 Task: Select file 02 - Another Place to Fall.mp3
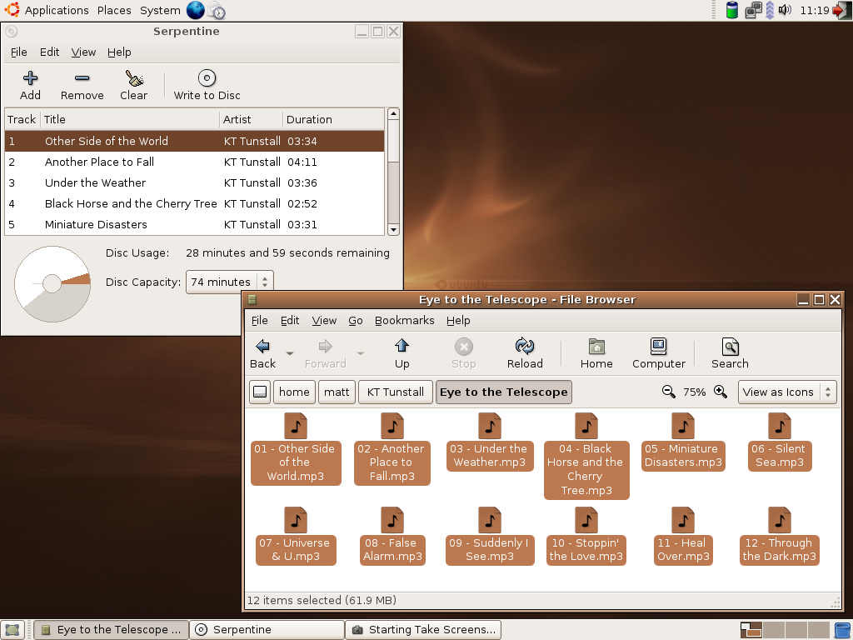(x=392, y=448)
